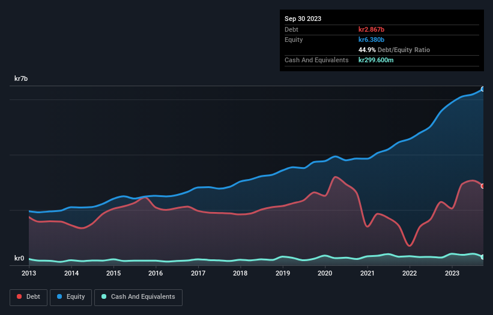Click the 2020 x-axis label
The width and height of the screenshot is (493, 315).
click(x=325, y=273)
